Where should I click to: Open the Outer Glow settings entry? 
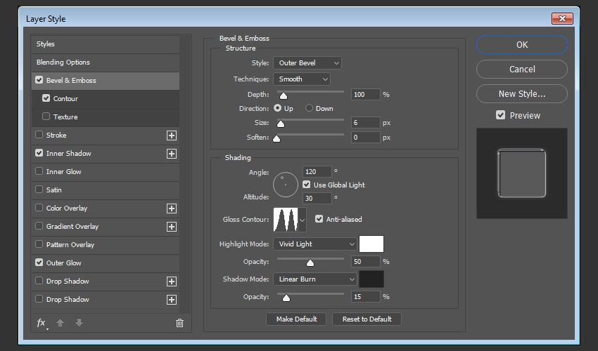[64, 263]
